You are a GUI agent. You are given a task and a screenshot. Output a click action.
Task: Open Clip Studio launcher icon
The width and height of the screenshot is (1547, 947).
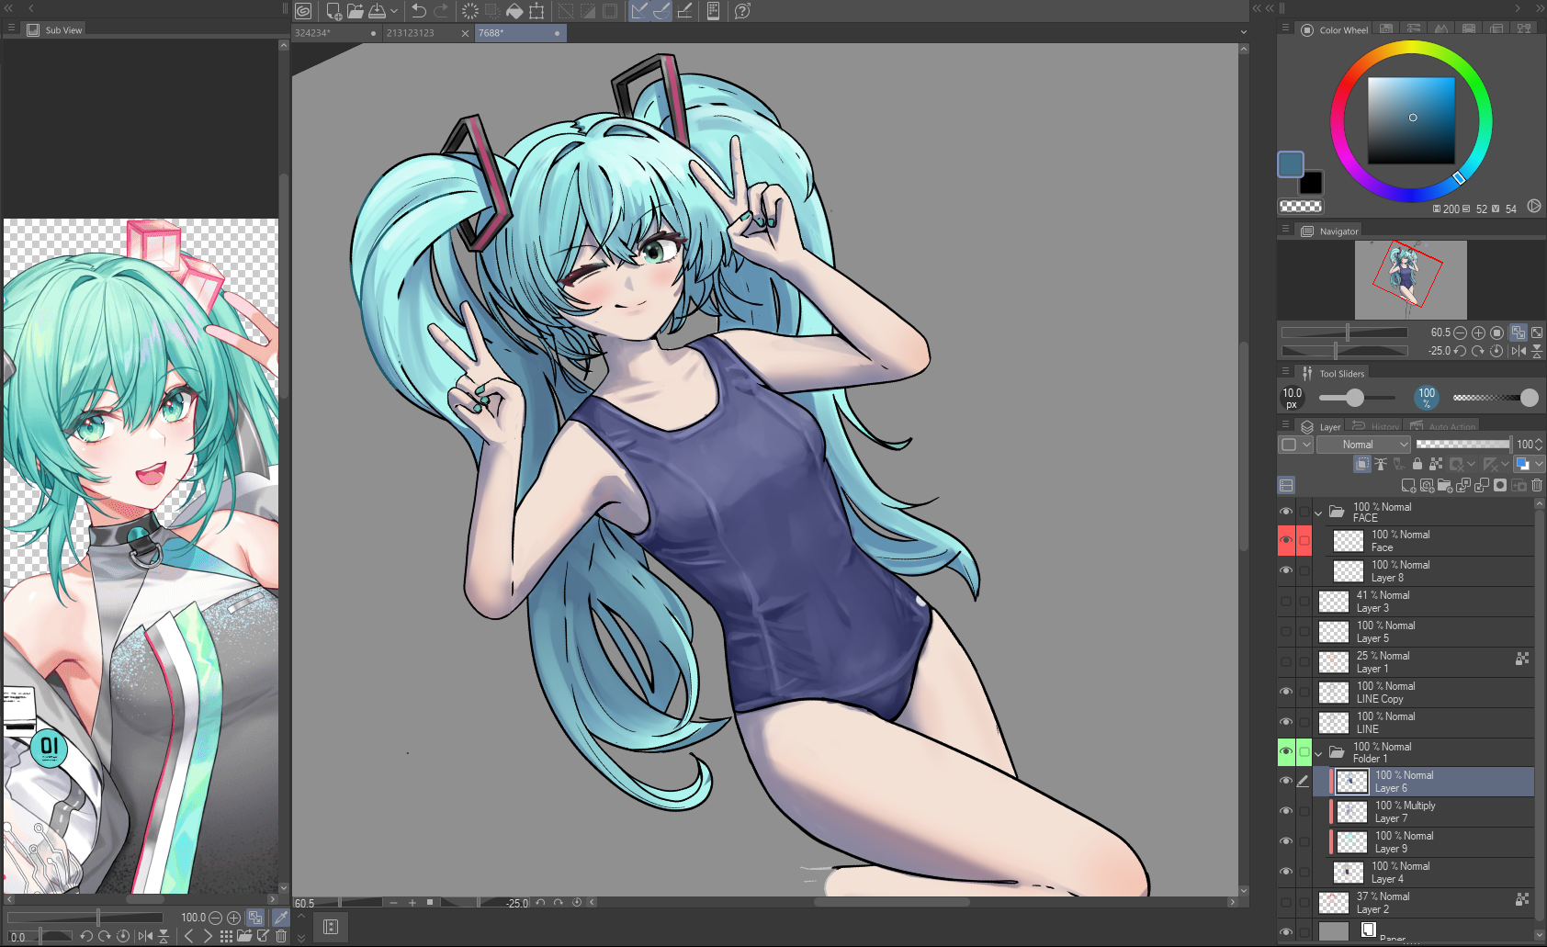click(x=304, y=11)
